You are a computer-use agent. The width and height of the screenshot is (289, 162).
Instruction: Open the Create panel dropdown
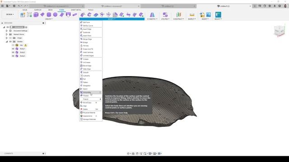[x=49, y=19]
